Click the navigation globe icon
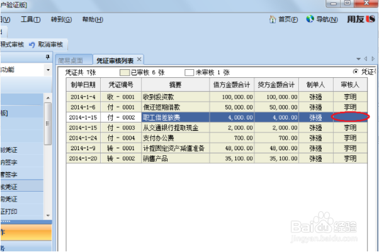 [310, 19]
